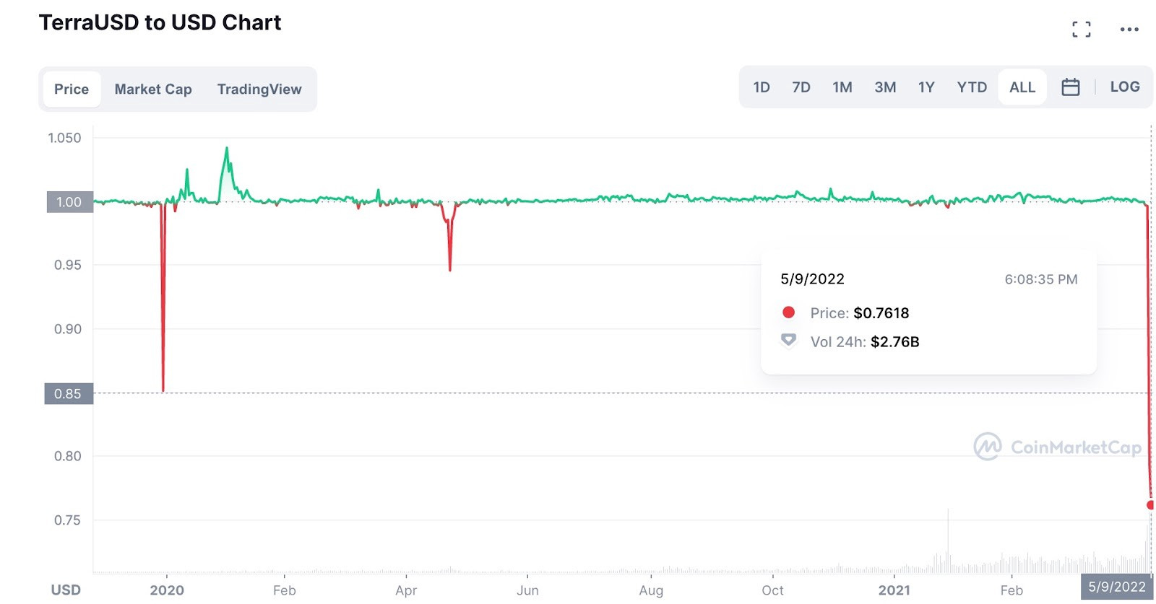
Task: Select the YTD time range
Action: (972, 87)
